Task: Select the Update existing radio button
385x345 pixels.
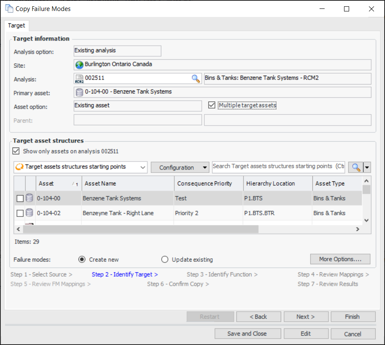Action: (165, 260)
